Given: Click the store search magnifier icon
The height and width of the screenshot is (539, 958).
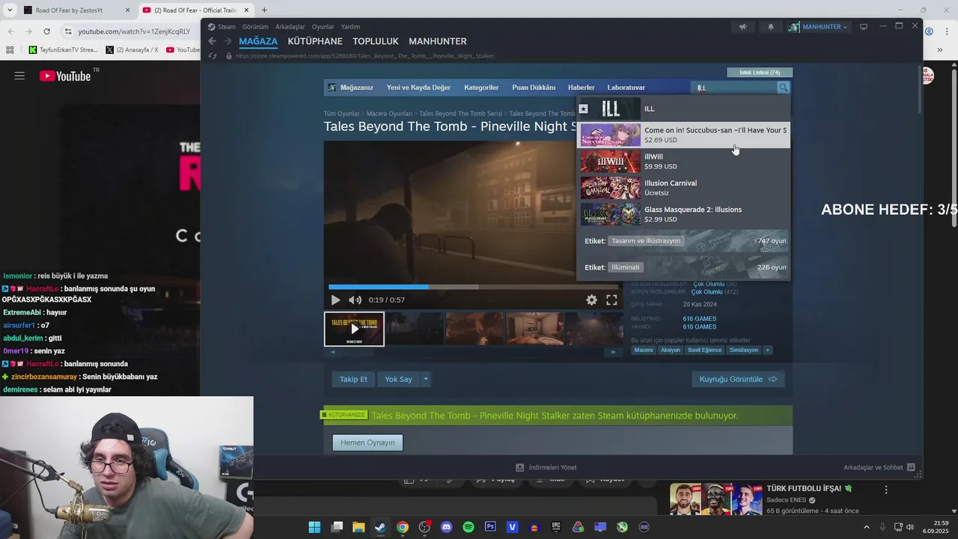Looking at the screenshot, I should point(783,88).
